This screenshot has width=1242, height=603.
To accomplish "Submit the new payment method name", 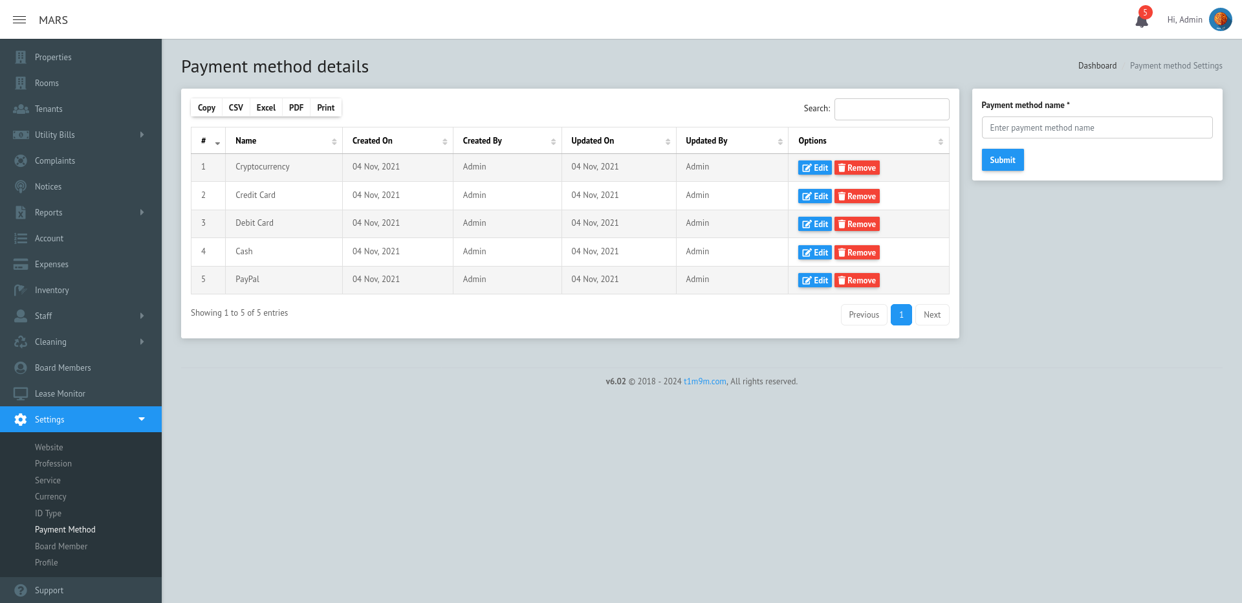I will coord(1002,160).
